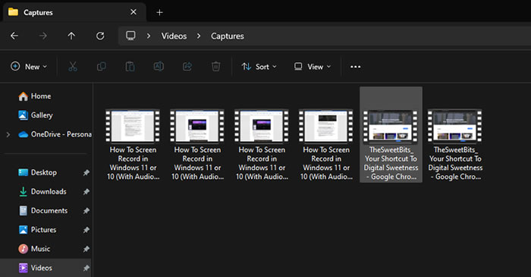Toggle the pin icon next to Videos

(x=86, y=268)
